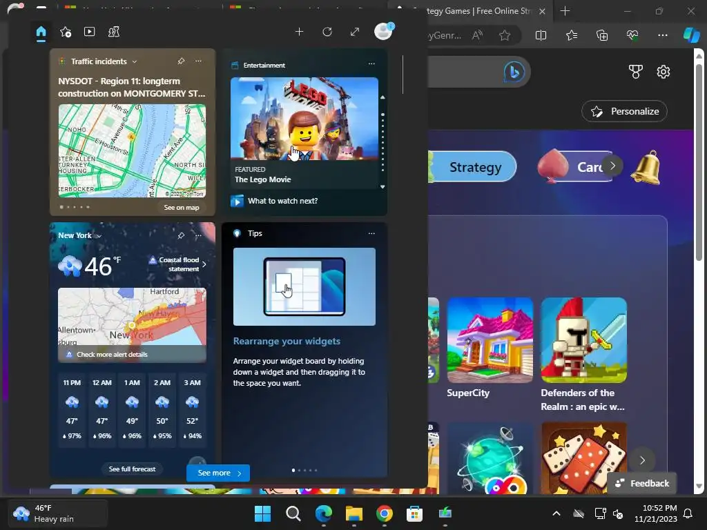This screenshot has width=707, height=530.
Task: Open the widgets Play games icon
Action: (x=114, y=32)
